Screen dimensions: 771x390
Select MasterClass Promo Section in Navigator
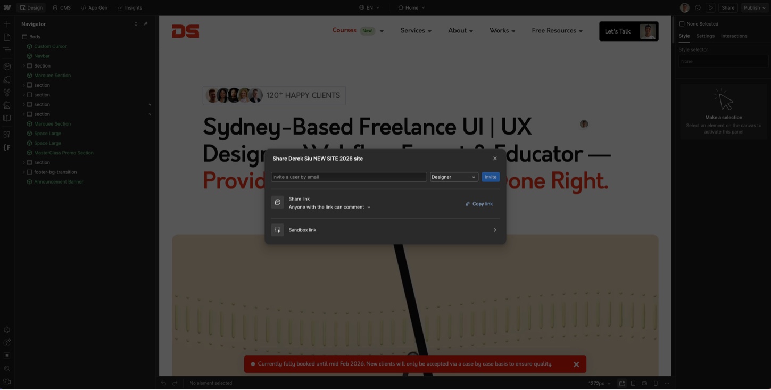[x=64, y=153]
